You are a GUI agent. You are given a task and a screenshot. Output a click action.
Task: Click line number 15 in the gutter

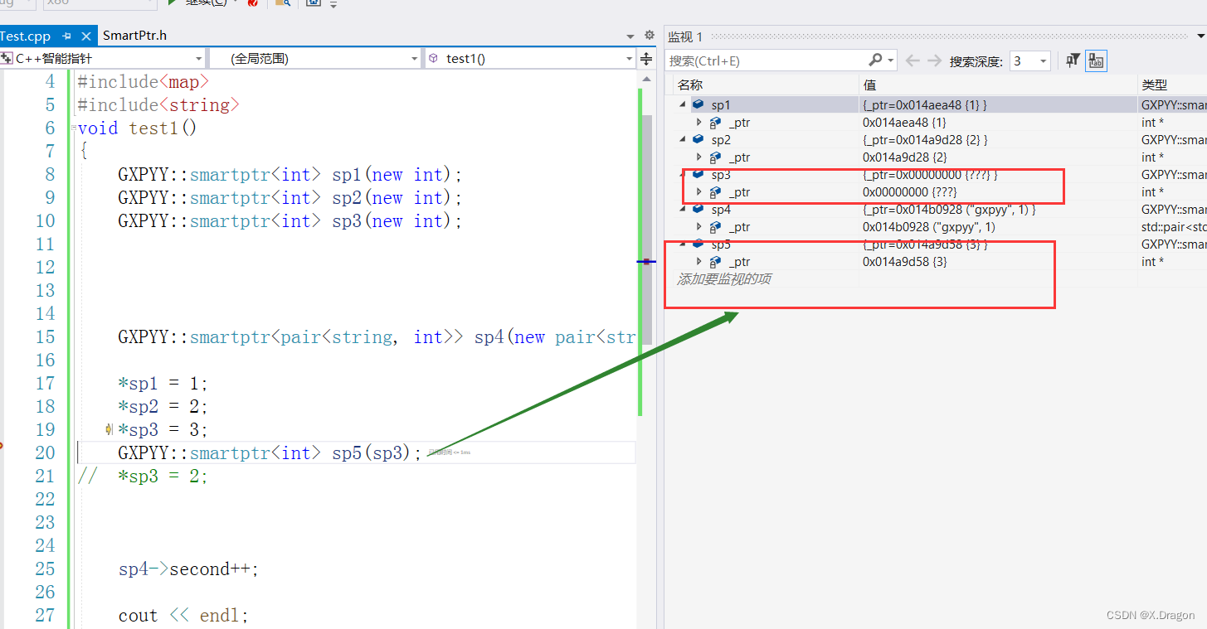pyautogui.click(x=45, y=337)
